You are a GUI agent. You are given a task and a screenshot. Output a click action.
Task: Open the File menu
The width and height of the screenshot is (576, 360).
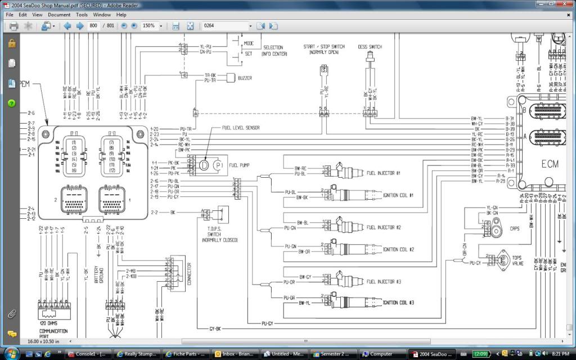tap(10, 15)
